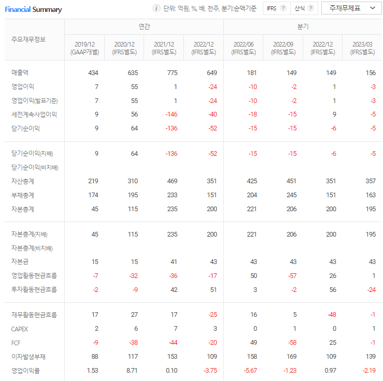Click 자산총계 value 219 for 2019/12

click(93, 181)
